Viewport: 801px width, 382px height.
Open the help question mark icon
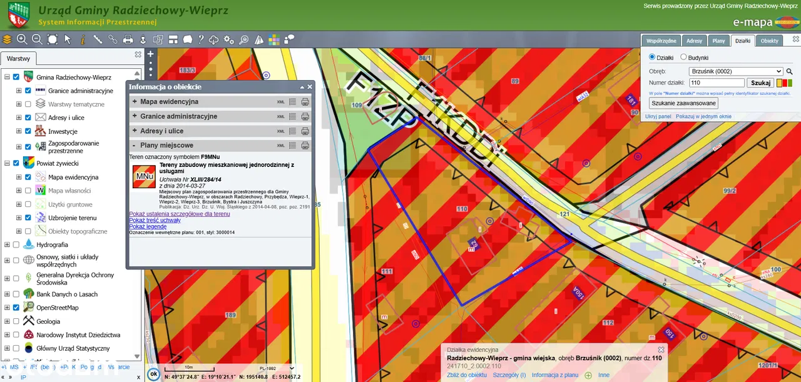coord(201,39)
